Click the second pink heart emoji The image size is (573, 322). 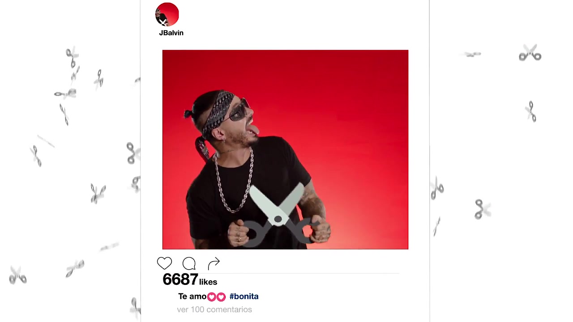[221, 297]
